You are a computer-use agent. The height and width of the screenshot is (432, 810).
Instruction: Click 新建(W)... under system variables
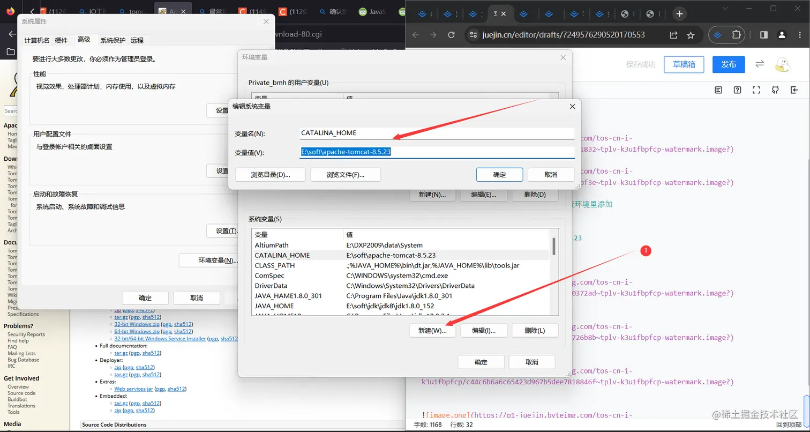pyautogui.click(x=432, y=331)
